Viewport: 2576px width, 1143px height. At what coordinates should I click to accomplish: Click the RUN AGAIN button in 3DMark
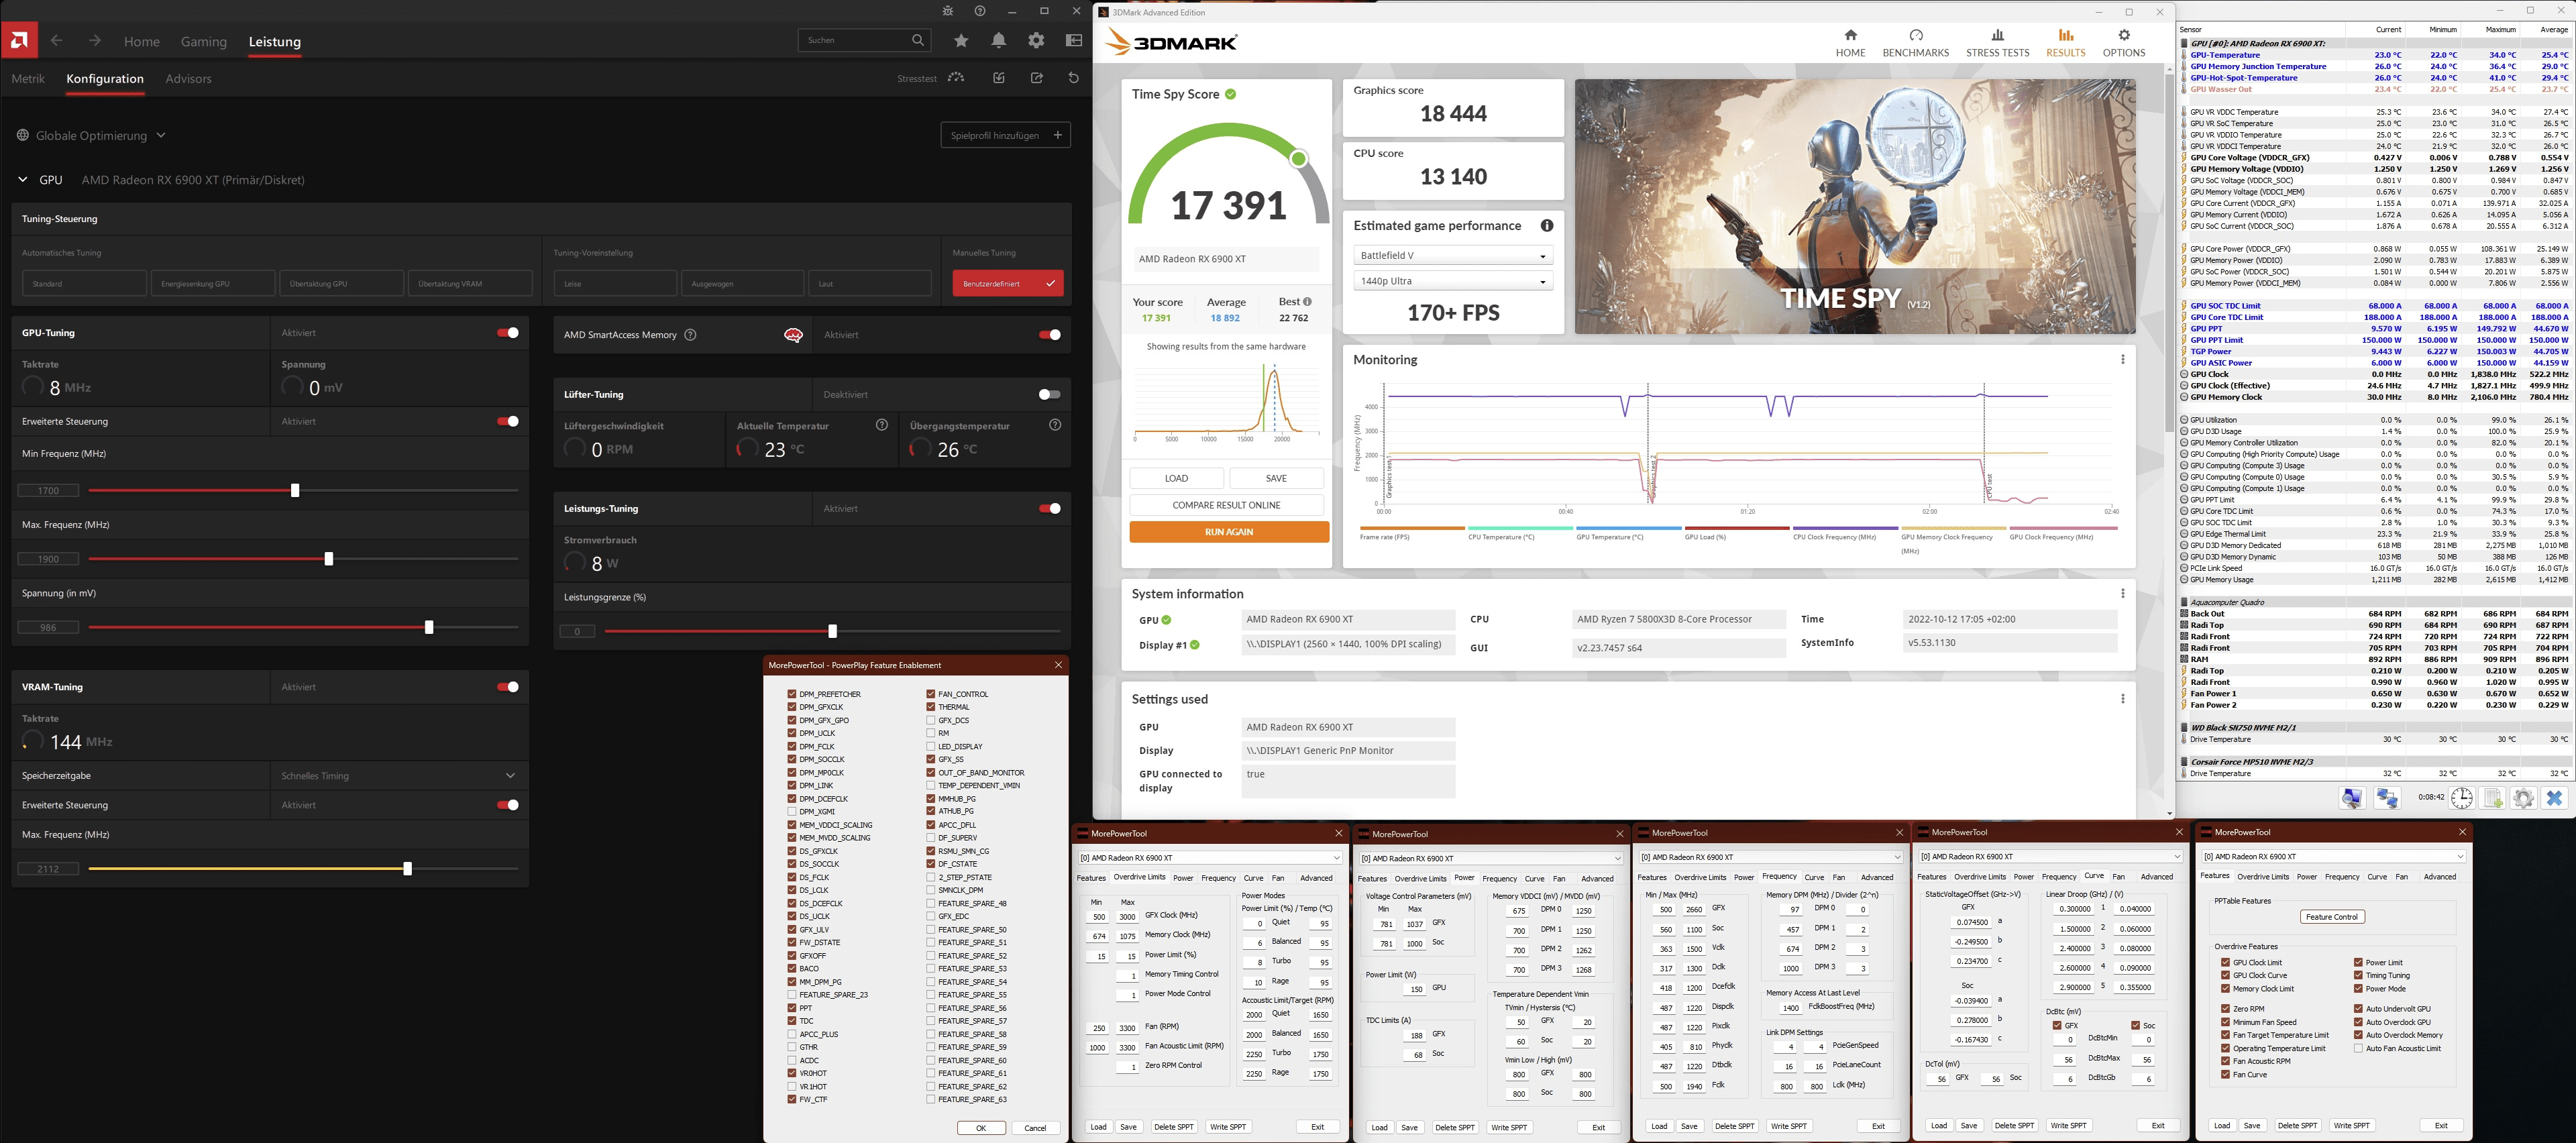(1228, 532)
